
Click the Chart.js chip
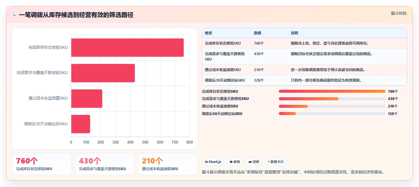[x=213, y=162]
